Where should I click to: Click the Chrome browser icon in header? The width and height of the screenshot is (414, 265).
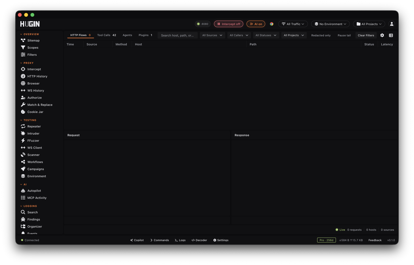point(271,24)
